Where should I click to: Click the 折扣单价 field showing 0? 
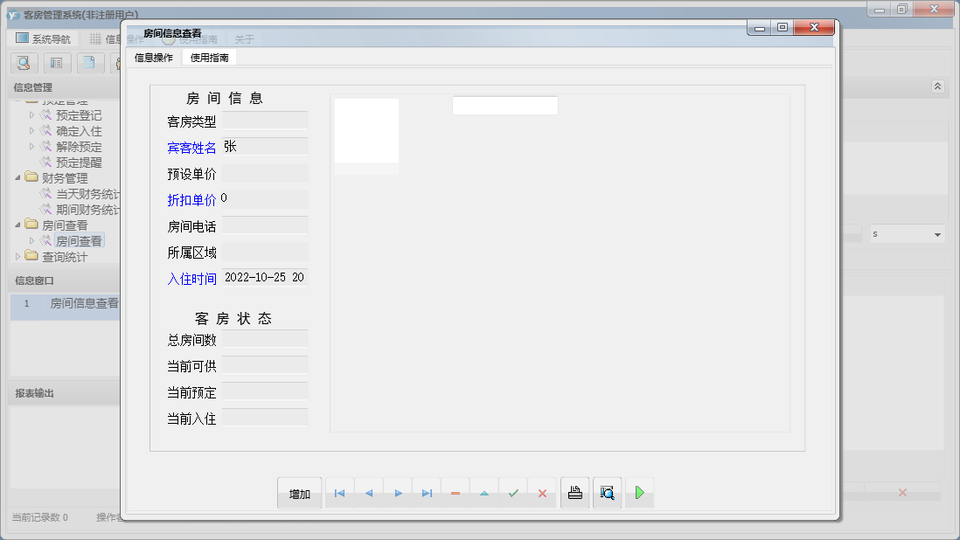(x=265, y=198)
